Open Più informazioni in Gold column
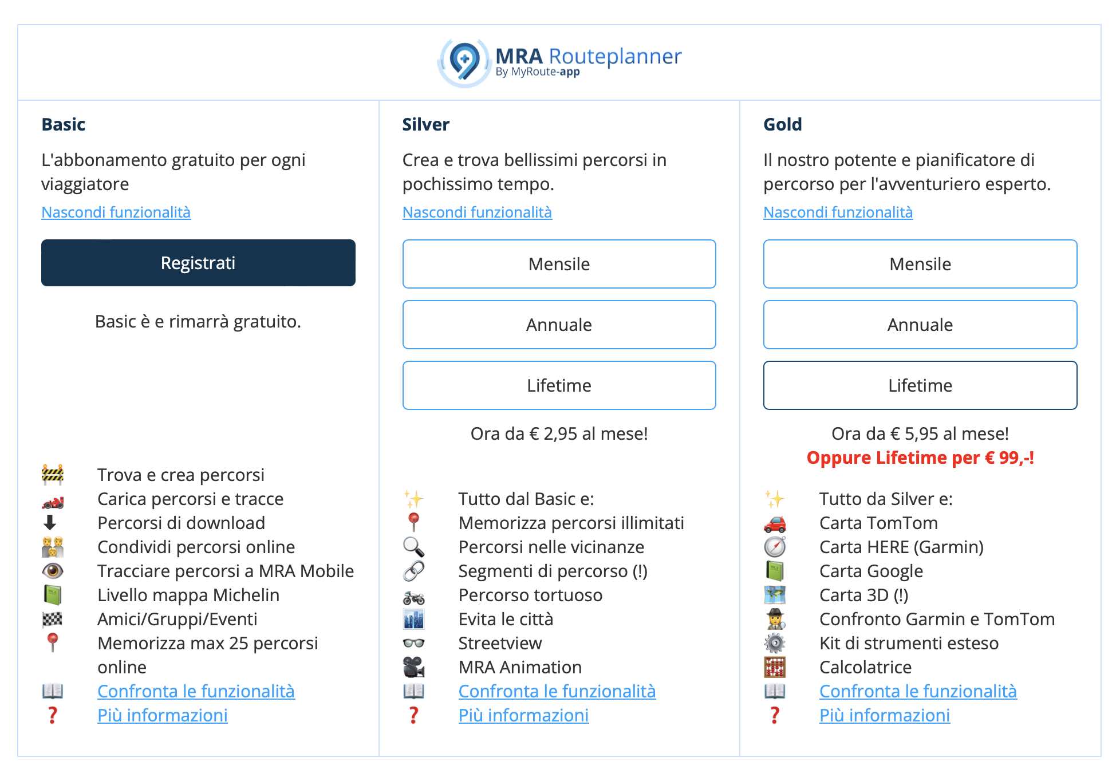This screenshot has width=1120, height=781. tap(885, 715)
